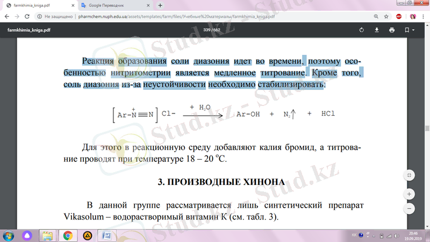Open the Chrome three-dot menu

pos(423,17)
